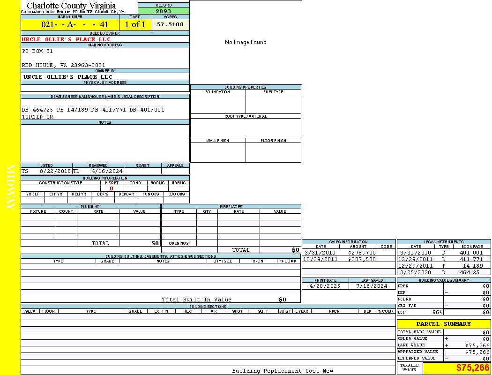
Task: Click the 12/29/2011 sale amount $207,500
Action: coord(362,259)
